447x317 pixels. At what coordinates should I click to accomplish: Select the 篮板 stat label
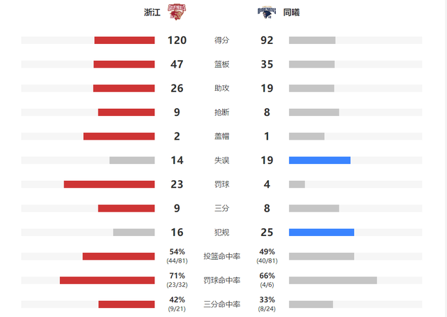pos(221,64)
